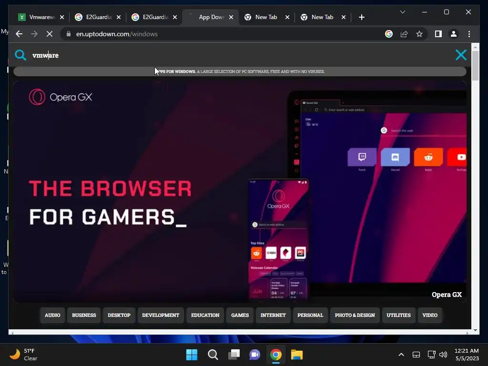Viewport: 488px width, 366px height.
Task: Close the second E2Guardian tab
Action: pyautogui.click(x=175, y=17)
